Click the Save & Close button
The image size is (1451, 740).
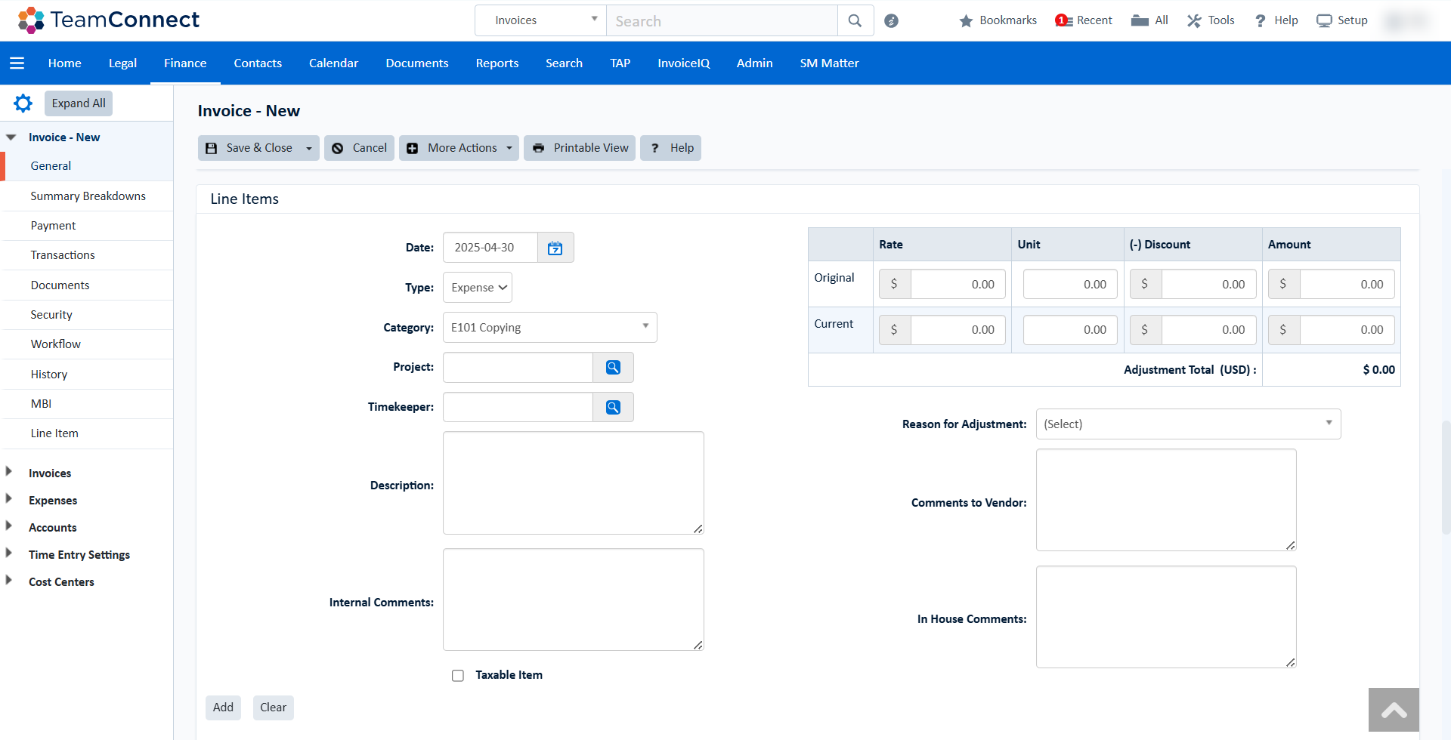249,148
